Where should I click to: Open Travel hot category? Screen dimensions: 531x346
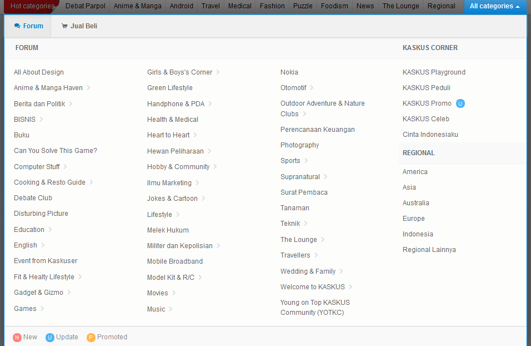tap(211, 6)
